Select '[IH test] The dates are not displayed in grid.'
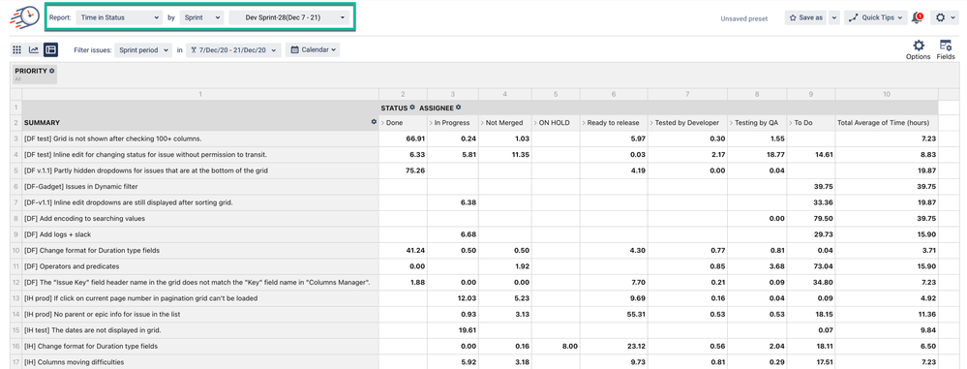 [x=200, y=330]
